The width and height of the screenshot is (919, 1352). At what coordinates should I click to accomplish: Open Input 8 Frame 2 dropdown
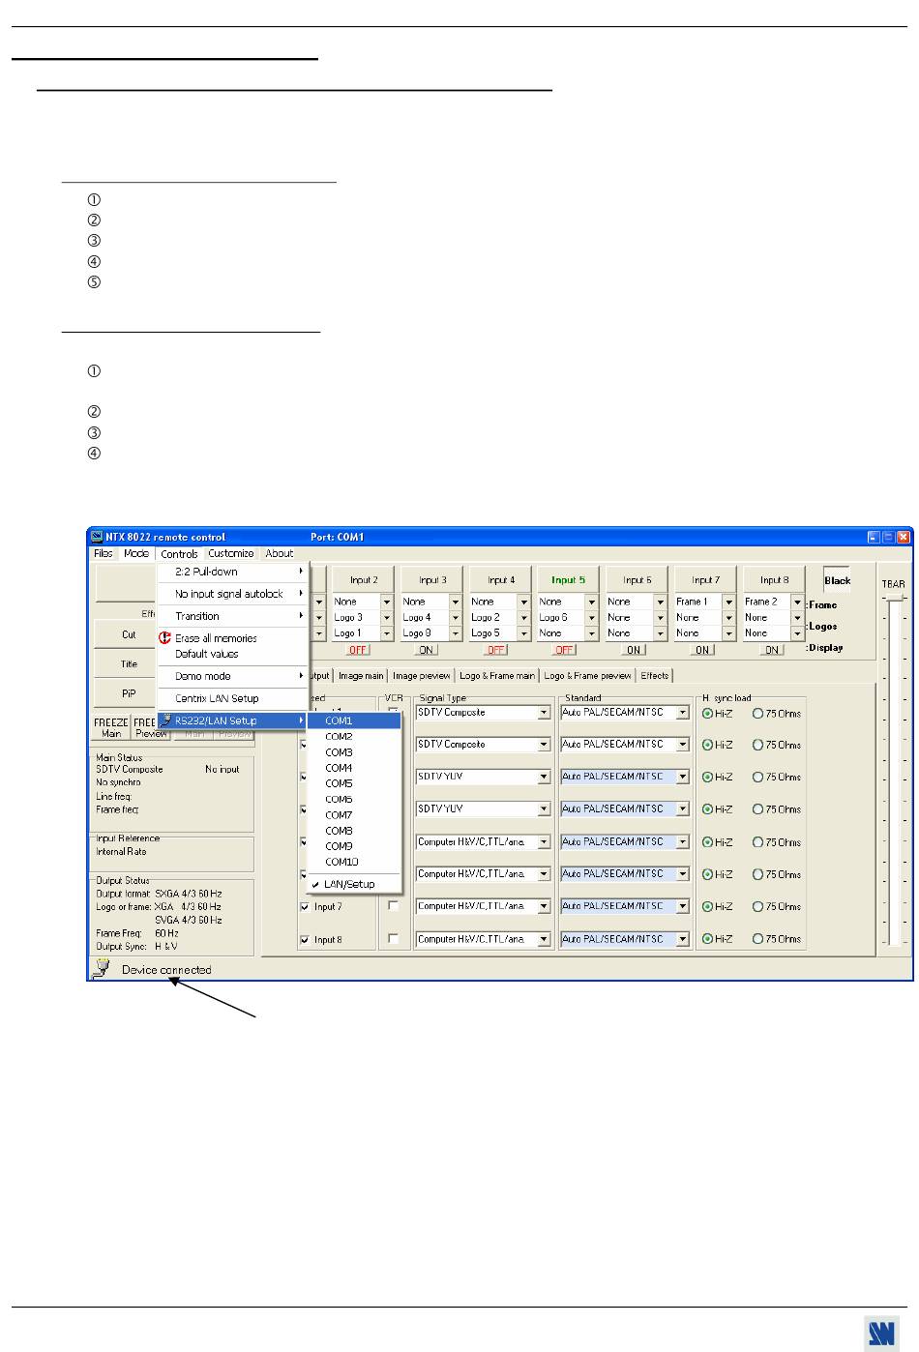797,602
